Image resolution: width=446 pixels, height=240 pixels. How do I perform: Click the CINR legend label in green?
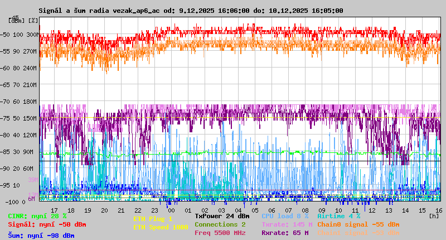click(37, 215)
